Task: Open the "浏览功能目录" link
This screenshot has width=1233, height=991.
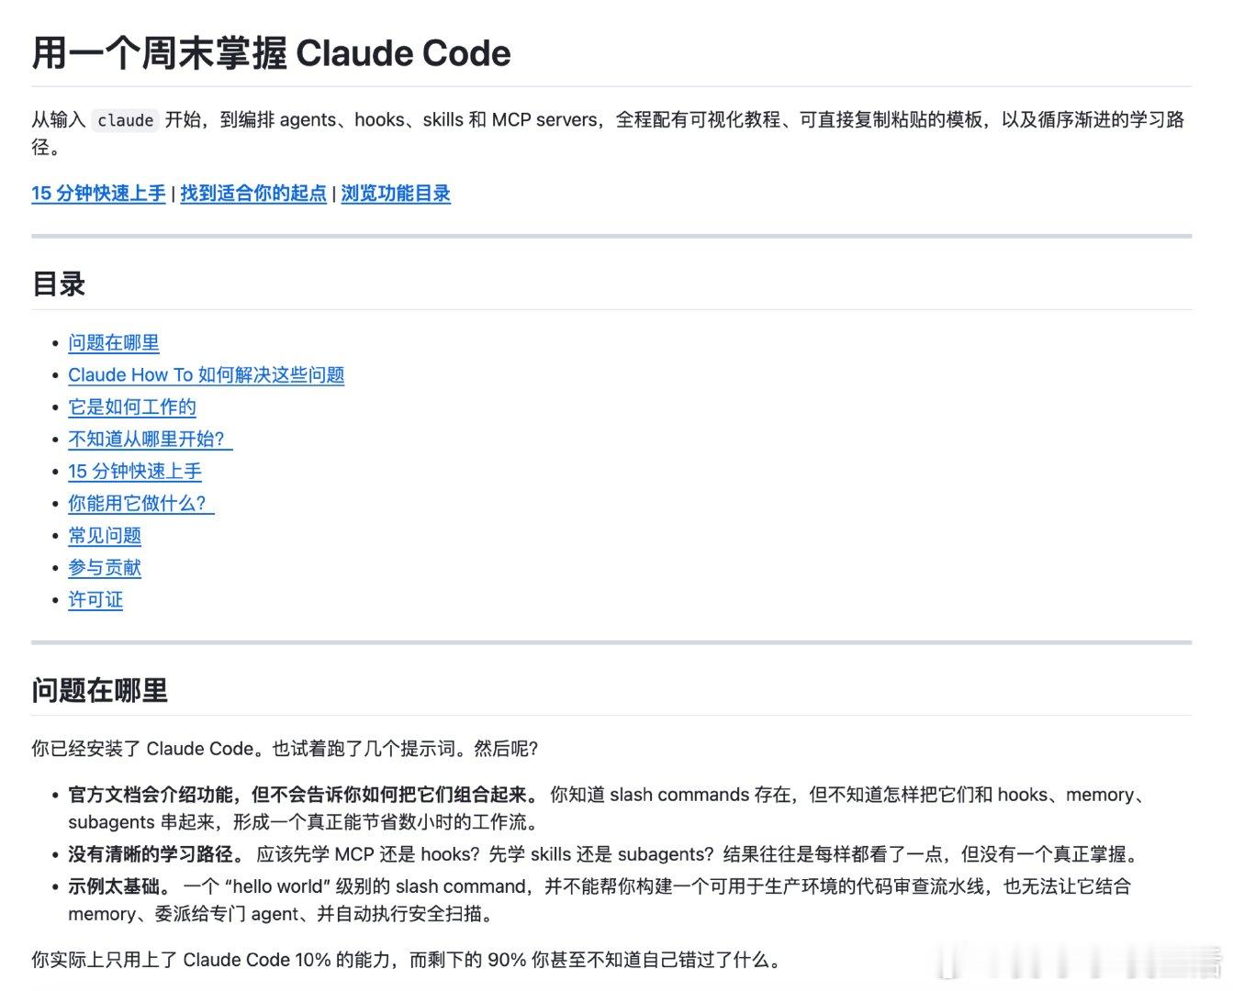Action: [395, 195]
